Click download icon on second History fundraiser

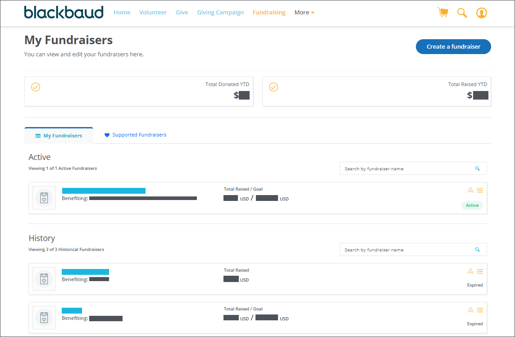[x=470, y=310]
